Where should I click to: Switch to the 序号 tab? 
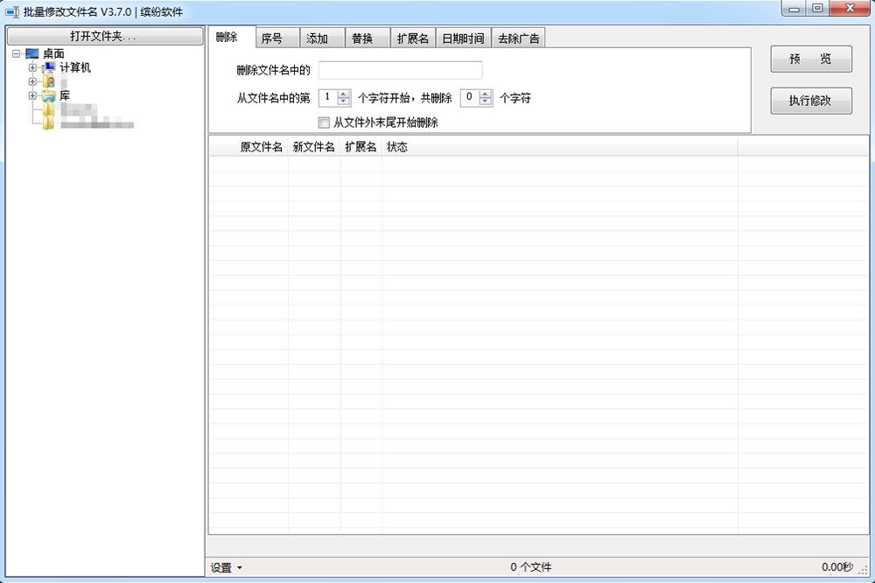tap(272, 39)
